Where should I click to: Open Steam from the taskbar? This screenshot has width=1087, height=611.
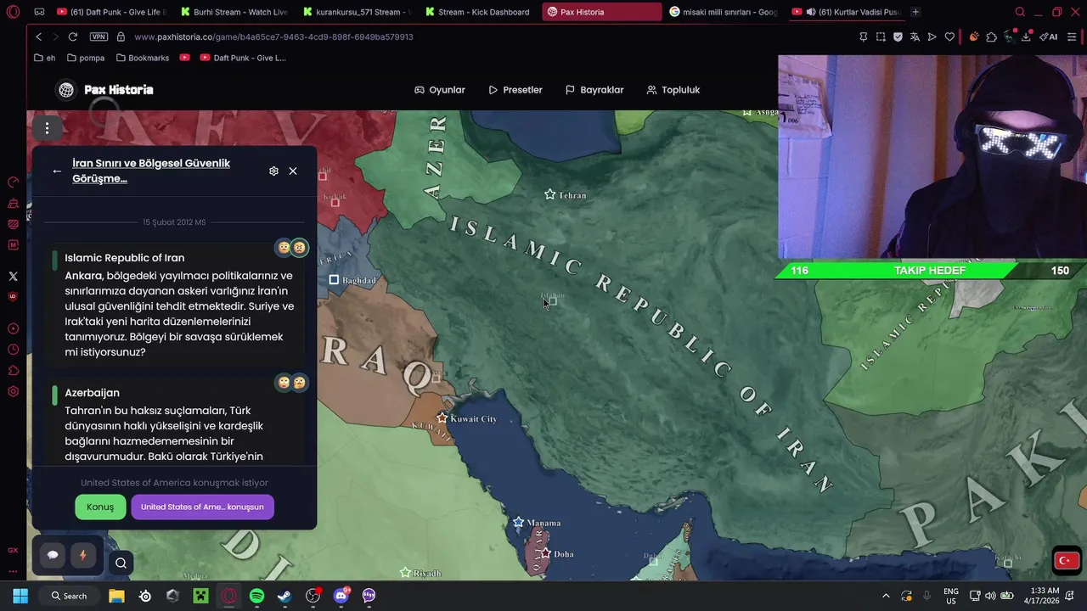pos(284,596)
